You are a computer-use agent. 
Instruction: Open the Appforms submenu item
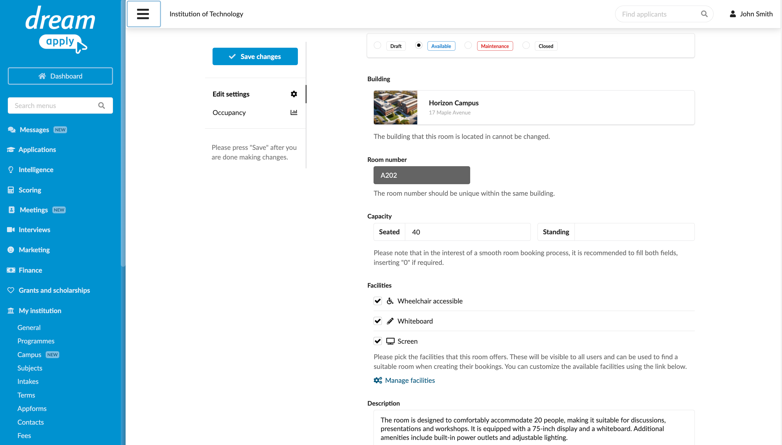point(32,409)
